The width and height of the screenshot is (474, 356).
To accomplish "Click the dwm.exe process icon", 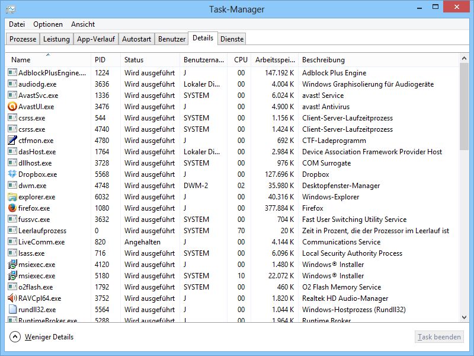I will 12,185.
